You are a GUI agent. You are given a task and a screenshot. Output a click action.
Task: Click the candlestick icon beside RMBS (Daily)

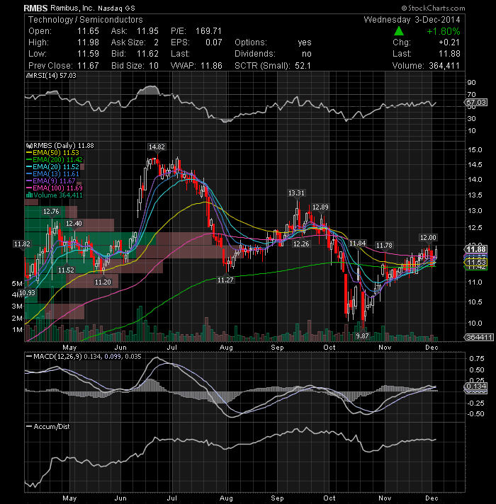(29, 146)
